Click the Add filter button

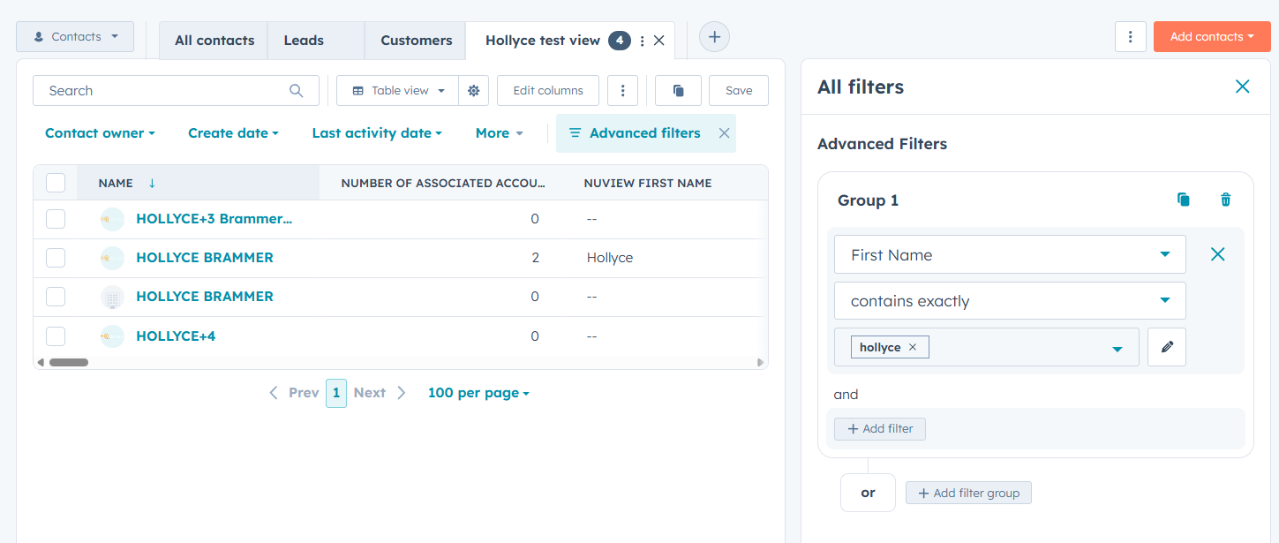[x=880, y=429]
